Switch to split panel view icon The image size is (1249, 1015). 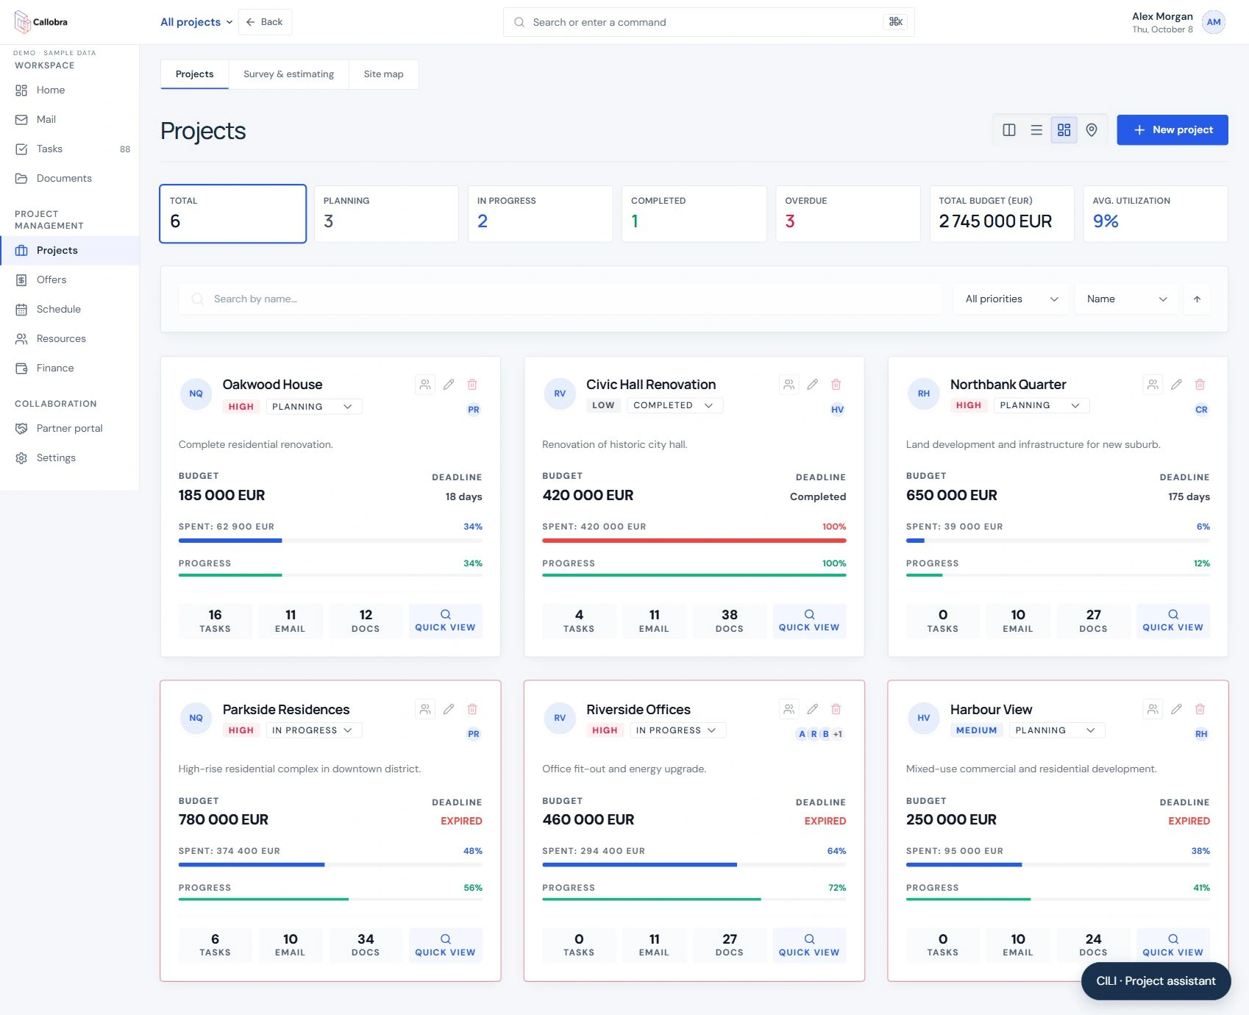point(1009,130)
